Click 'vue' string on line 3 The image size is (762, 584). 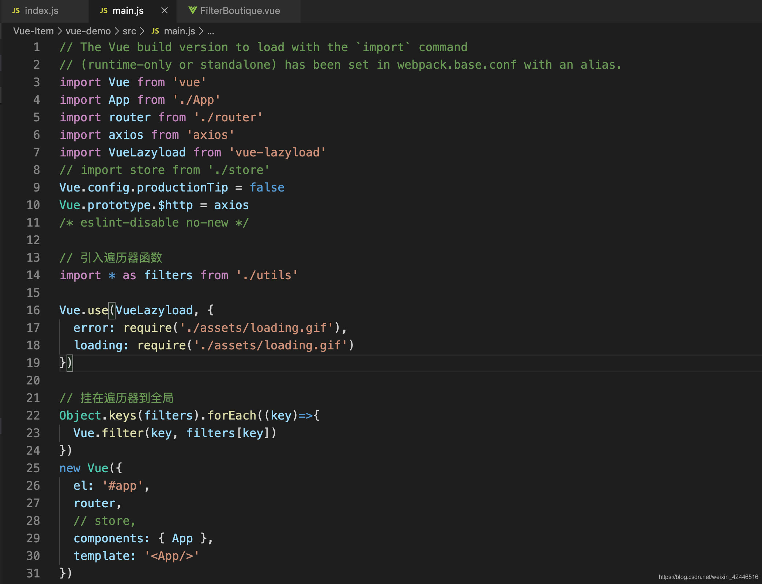point(189,82)
